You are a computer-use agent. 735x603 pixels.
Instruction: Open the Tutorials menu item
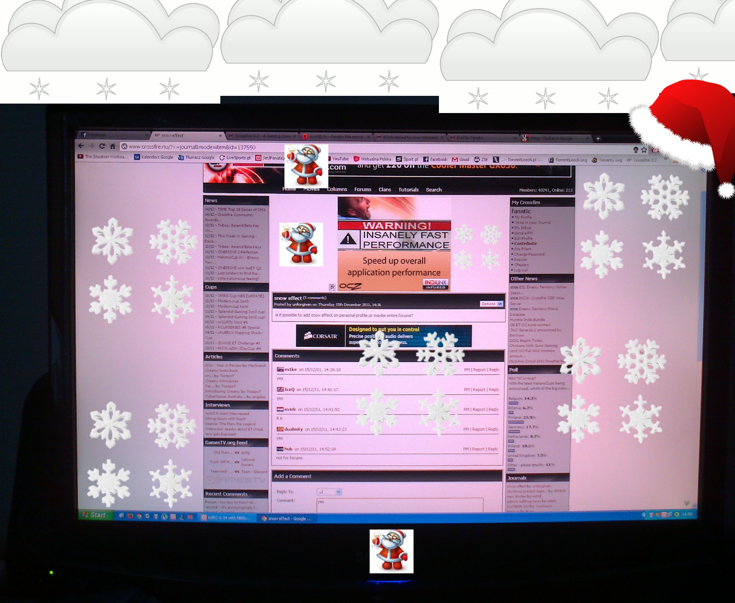(x=408, y=190)
